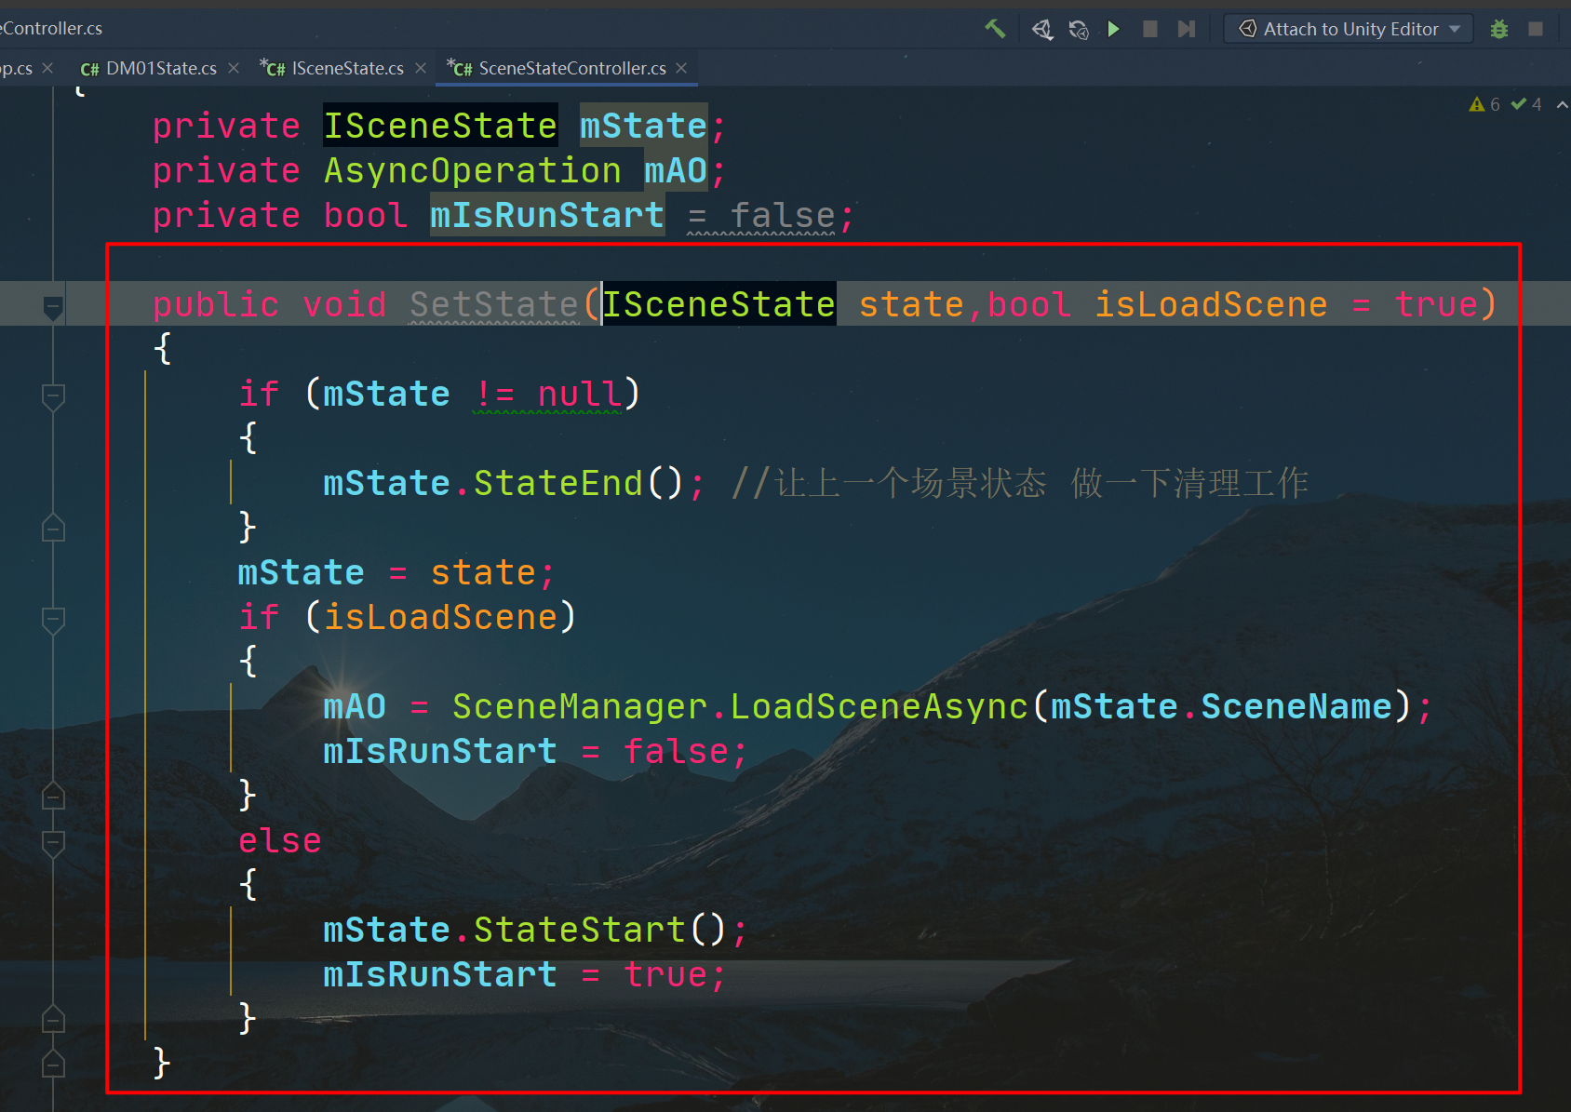The image size is (1571, 1112).
Task: Click the green Build hammer icon
Action: click(x=995, y=29)
